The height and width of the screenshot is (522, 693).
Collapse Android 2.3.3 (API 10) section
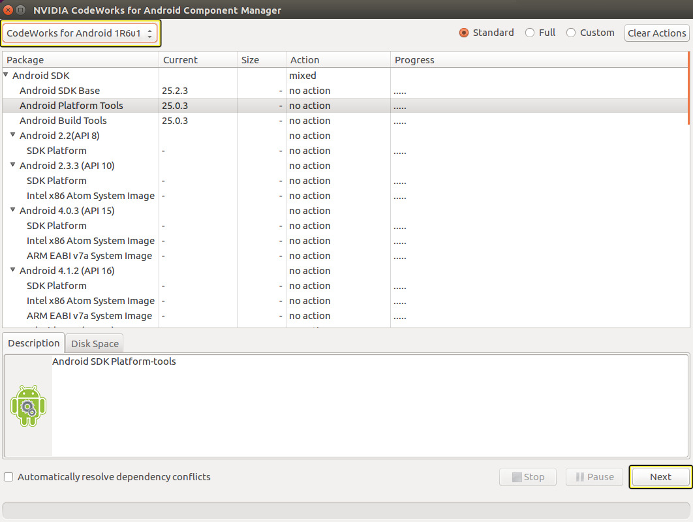tap(12, 165)
